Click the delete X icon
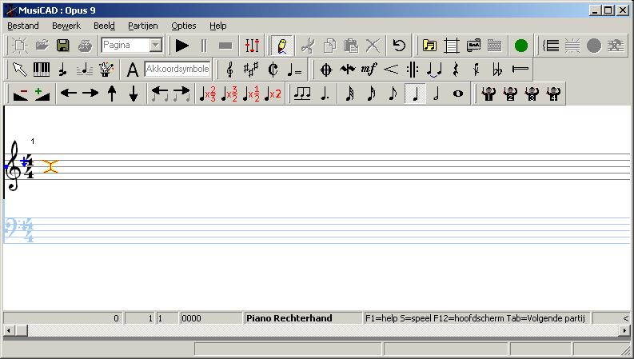Screen dimensions: 634x359 [x=373, y=46]
